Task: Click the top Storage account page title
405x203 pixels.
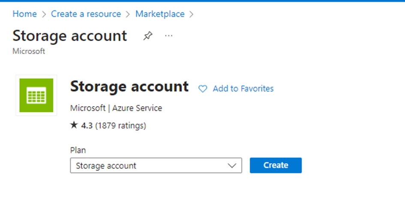Action: pos(70,36)
